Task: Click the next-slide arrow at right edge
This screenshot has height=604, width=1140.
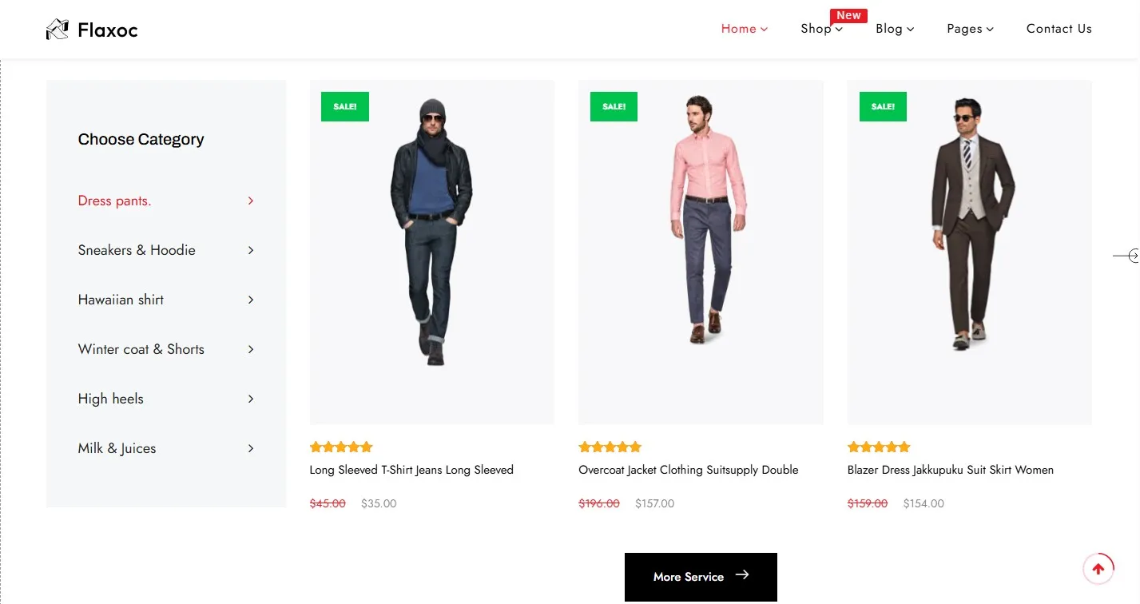Action: [1129, 256]
